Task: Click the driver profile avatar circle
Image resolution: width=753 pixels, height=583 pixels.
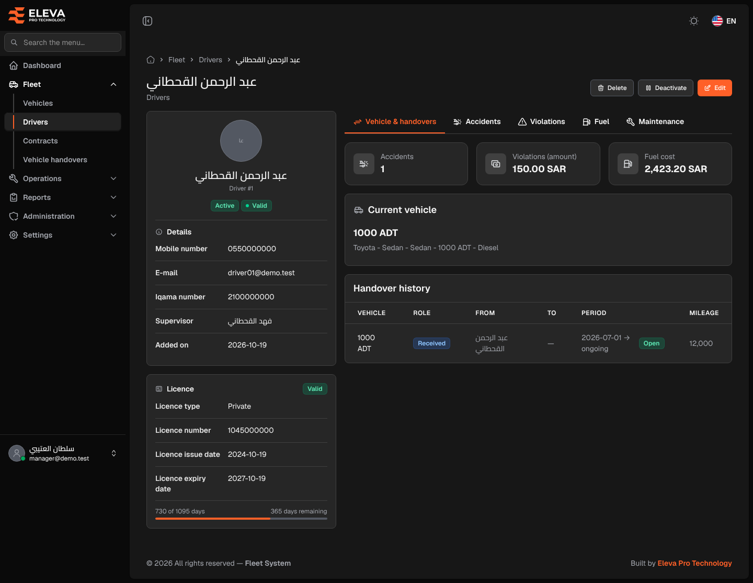Action: tap(241, 141)
